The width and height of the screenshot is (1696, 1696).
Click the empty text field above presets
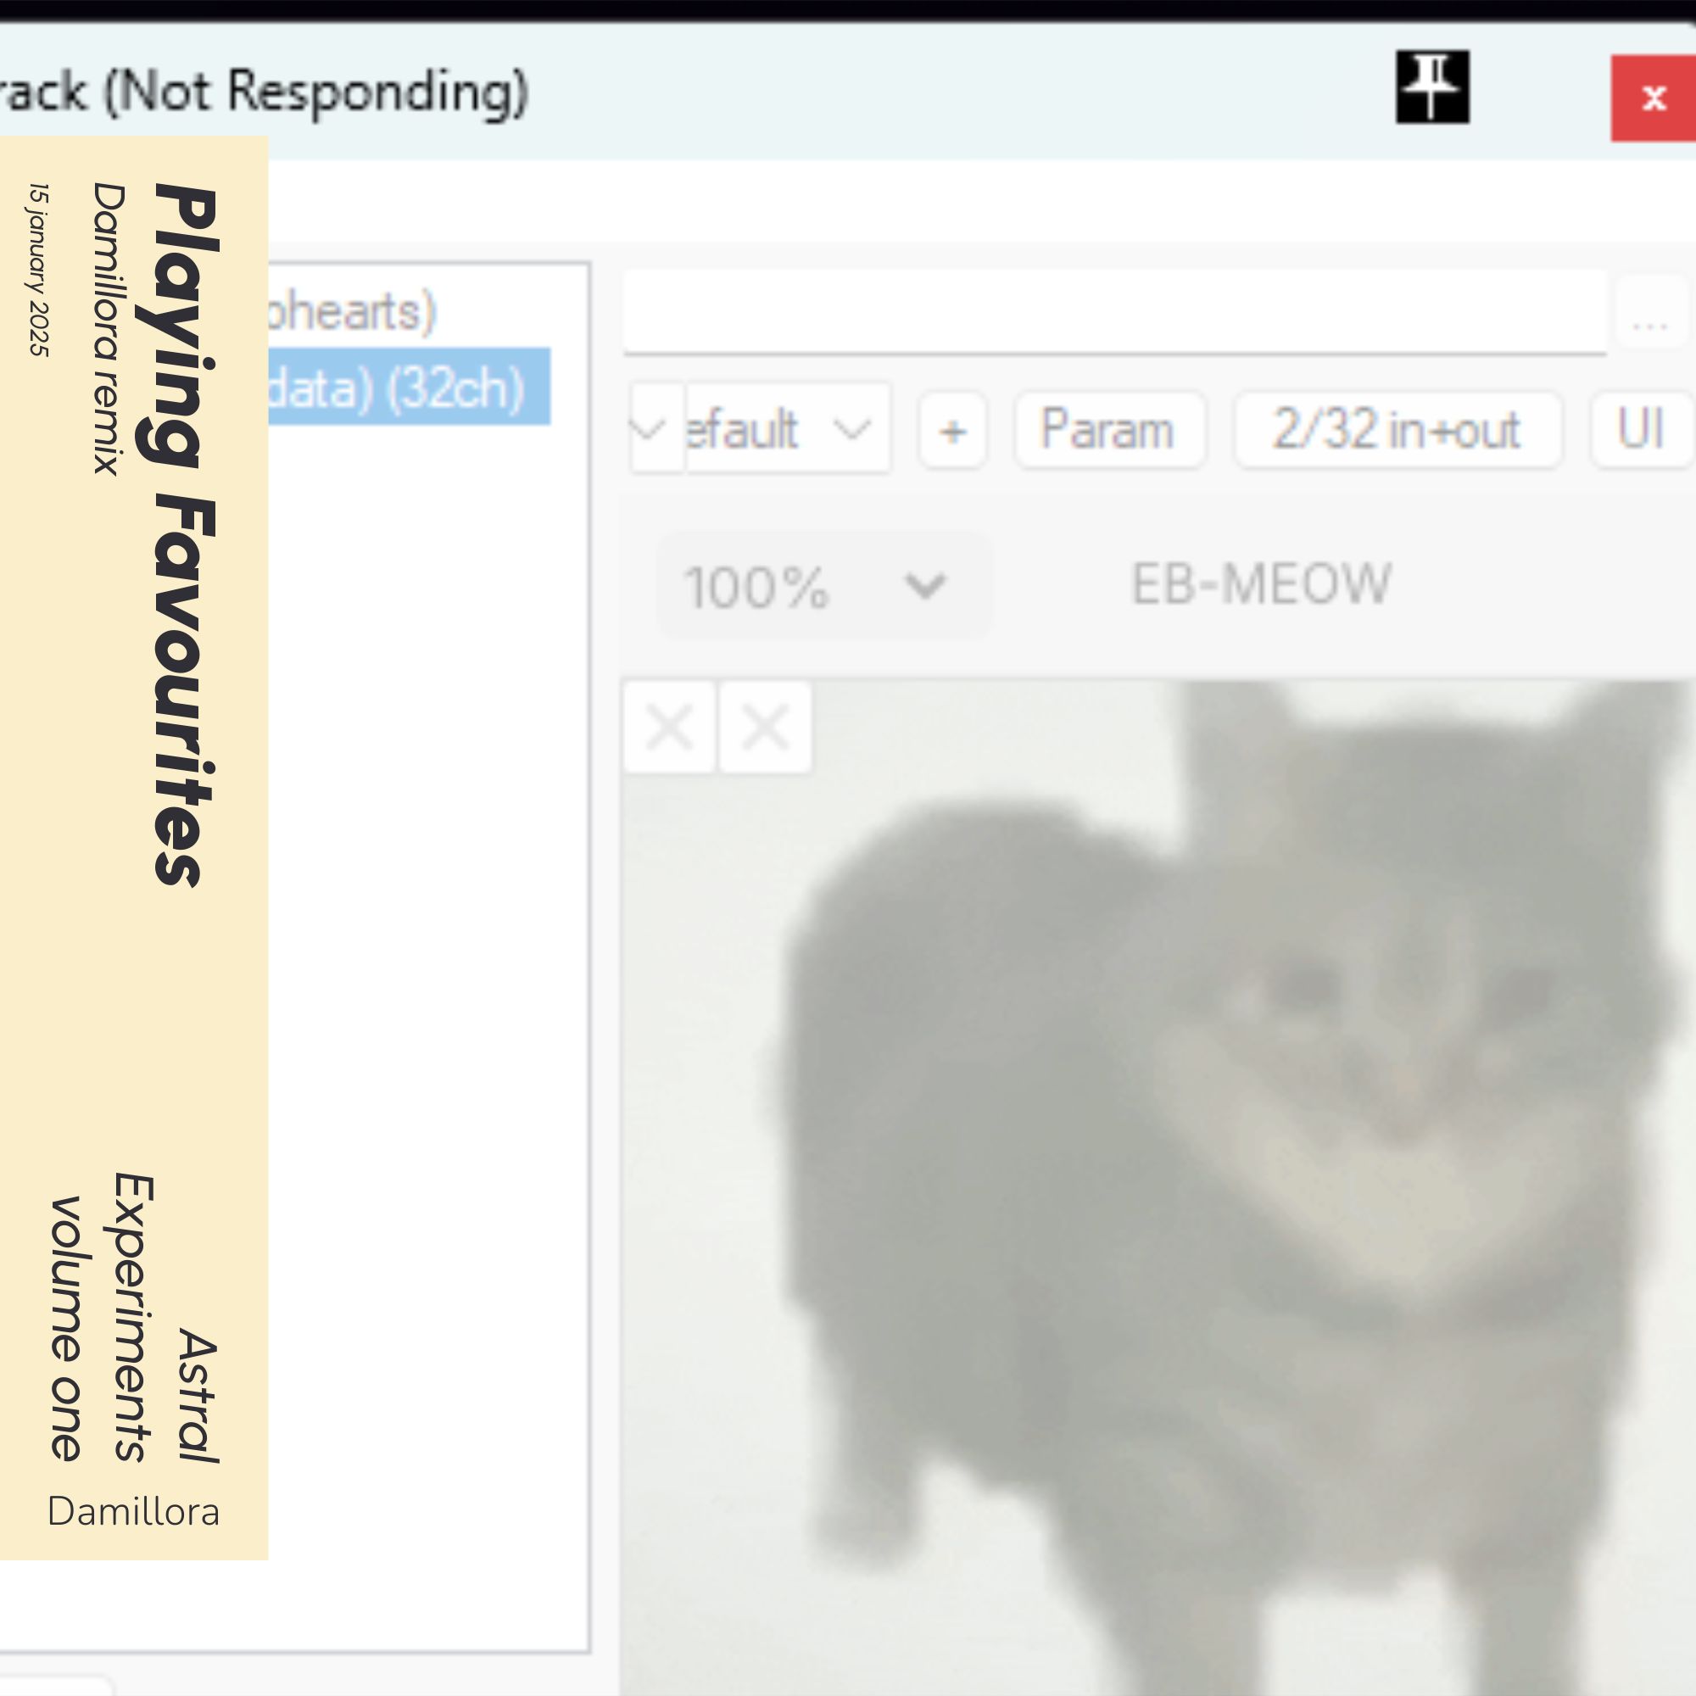[x=1113, y=311]
